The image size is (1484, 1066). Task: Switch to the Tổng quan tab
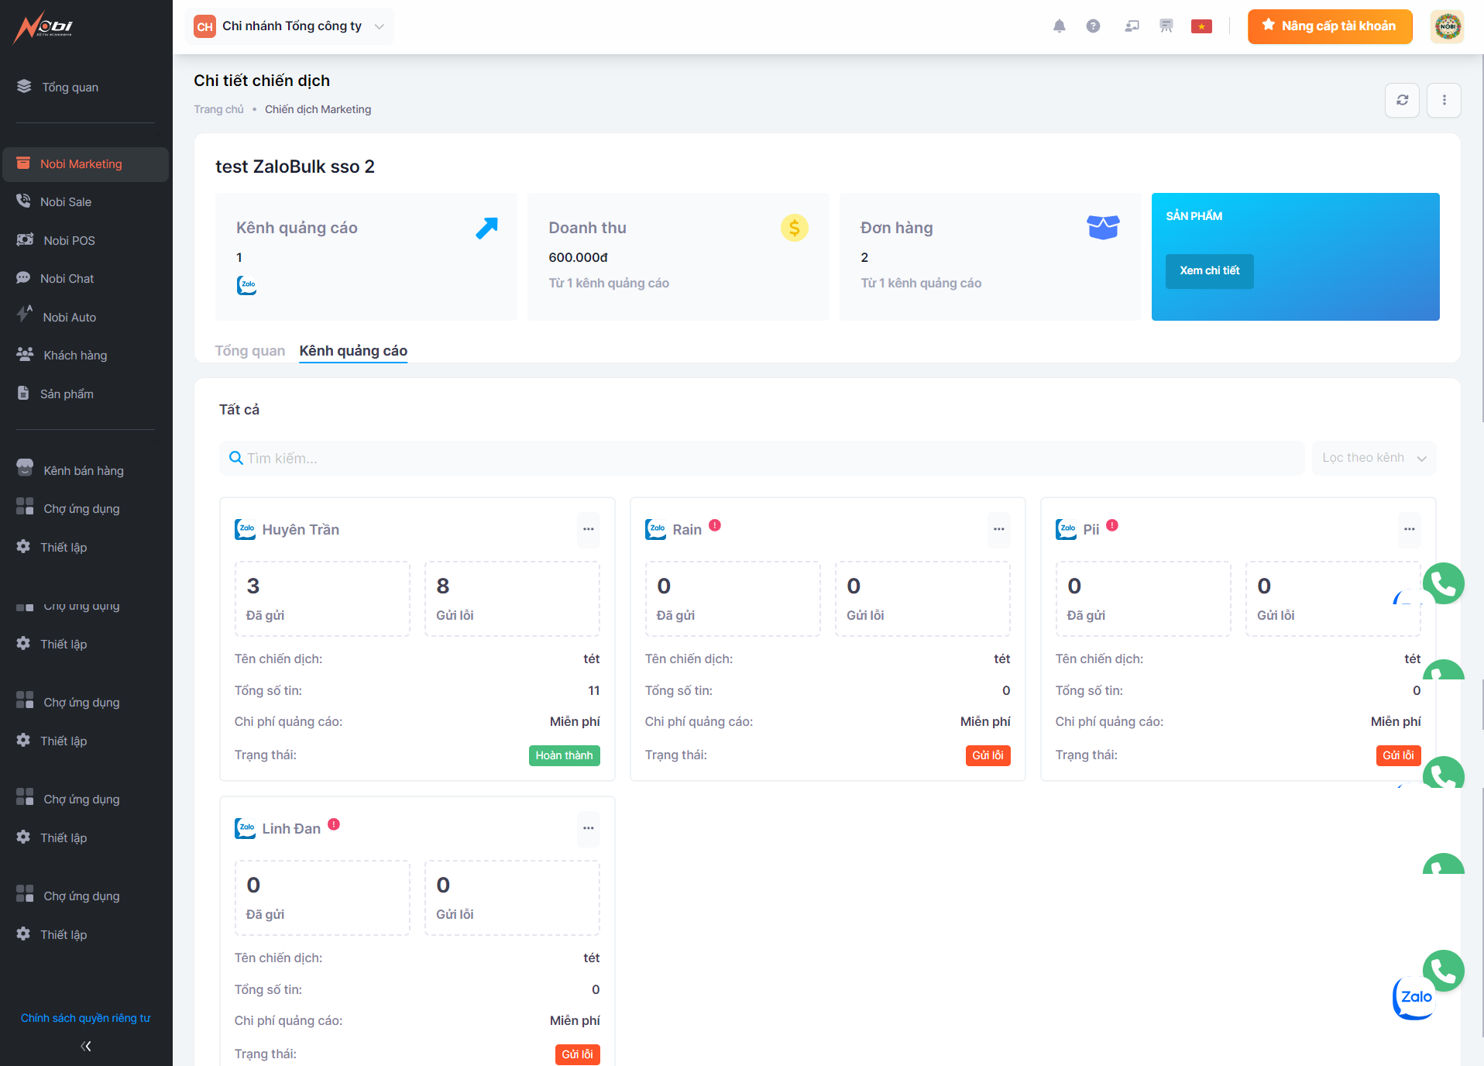click(x=249, y=351)
